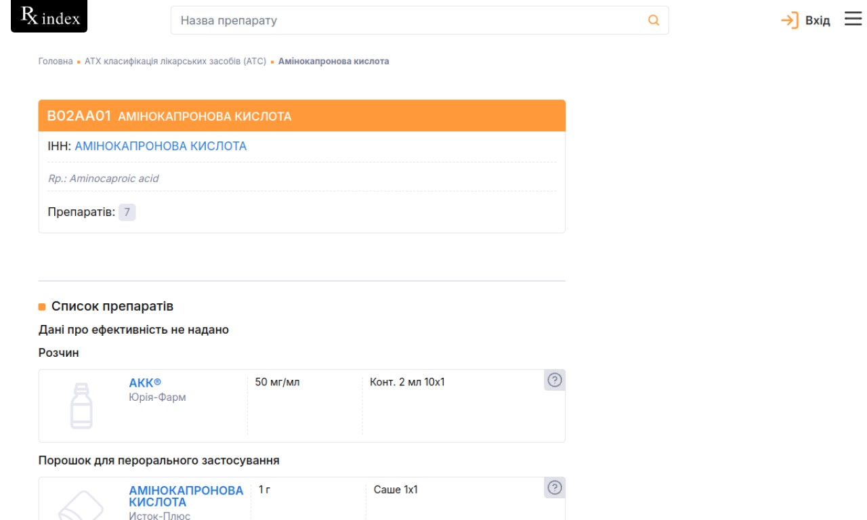Click Дані про ефективність не надано text
Image resolution: width=867 pixels, height=520 pixels.
(x=133, y=330)
